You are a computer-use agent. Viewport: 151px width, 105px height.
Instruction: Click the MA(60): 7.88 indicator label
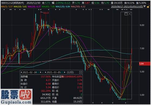(48, 6)
